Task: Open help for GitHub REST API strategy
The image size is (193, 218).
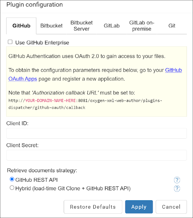Action: [177, 180]
